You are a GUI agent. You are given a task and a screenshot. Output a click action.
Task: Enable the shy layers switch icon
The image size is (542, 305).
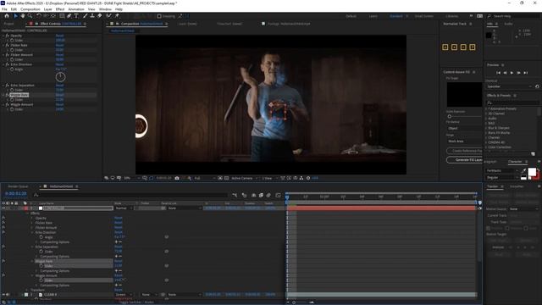point(253,196)
